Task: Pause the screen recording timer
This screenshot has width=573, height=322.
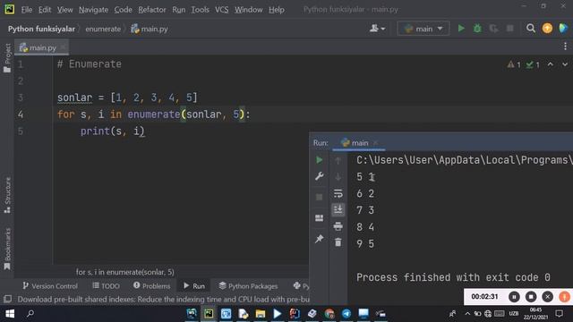Action: tap(514, 297)
